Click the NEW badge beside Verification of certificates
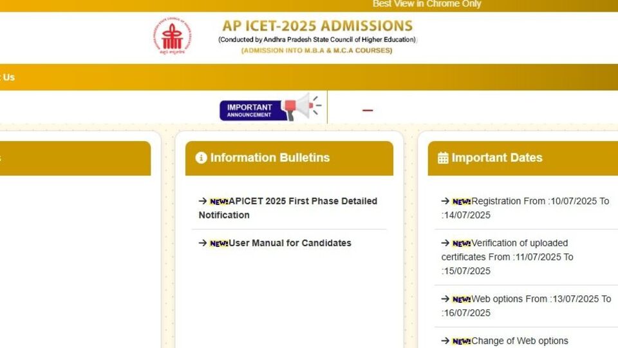 [x=462, y=243]
